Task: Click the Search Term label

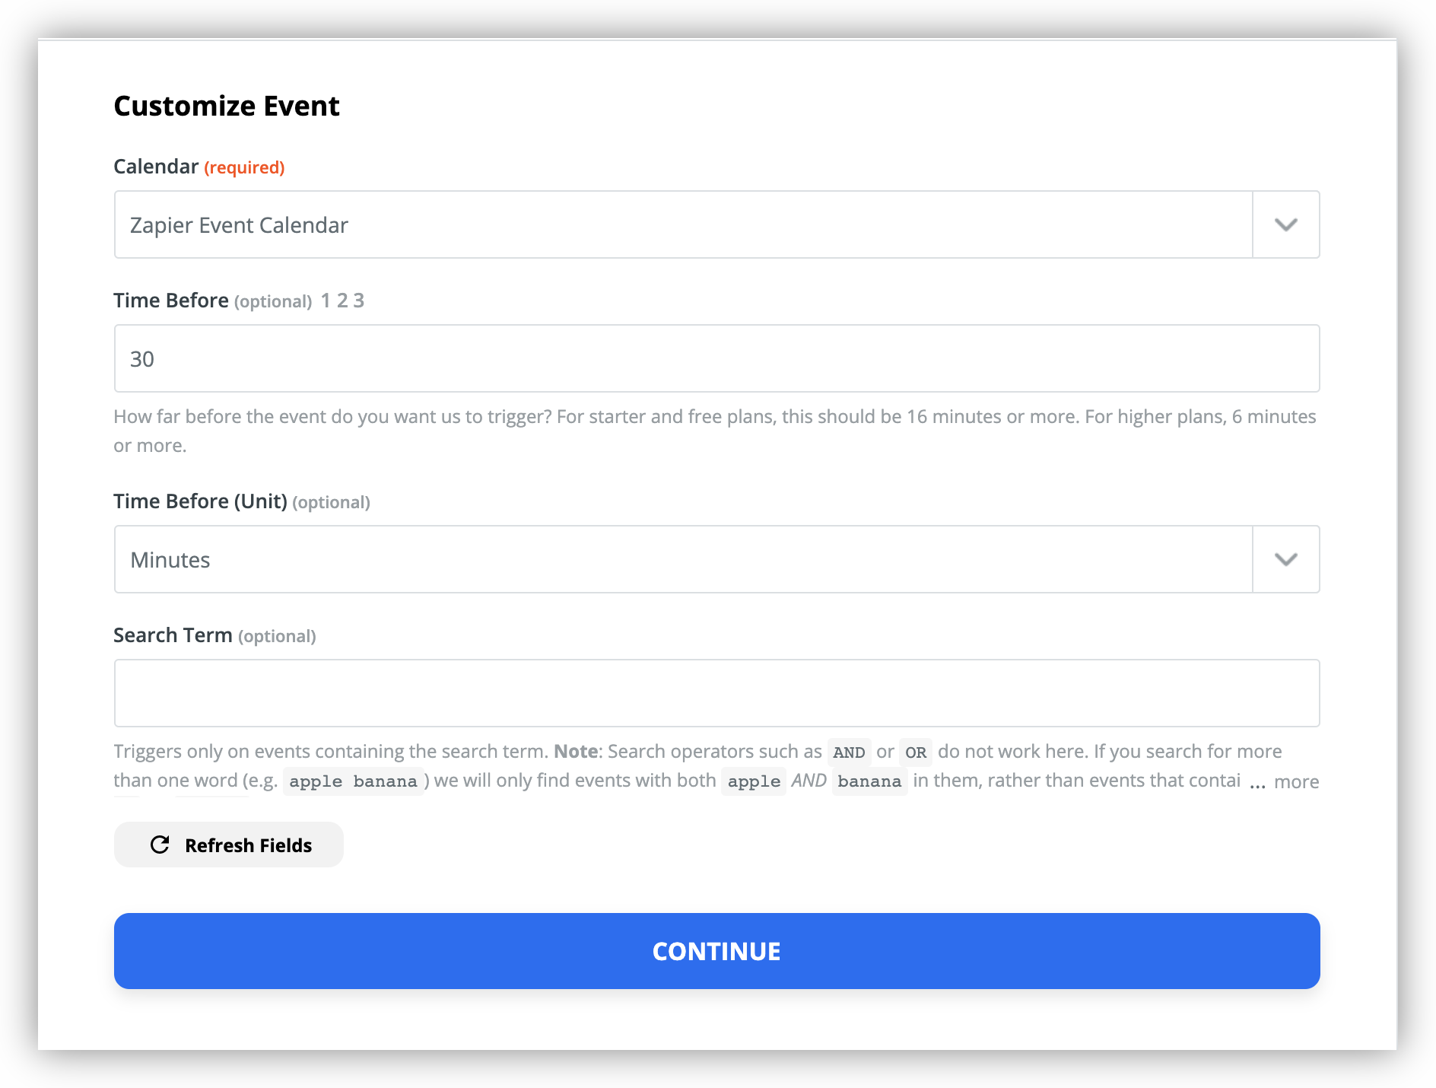Action: 173,635
